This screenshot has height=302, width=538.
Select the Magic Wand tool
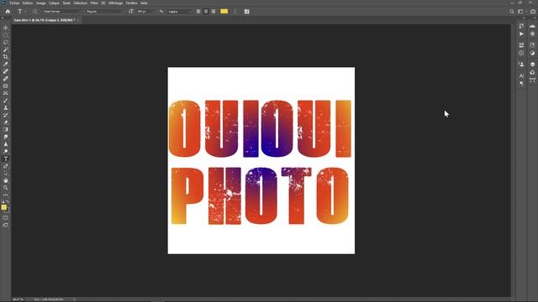(x=6, y=49)
